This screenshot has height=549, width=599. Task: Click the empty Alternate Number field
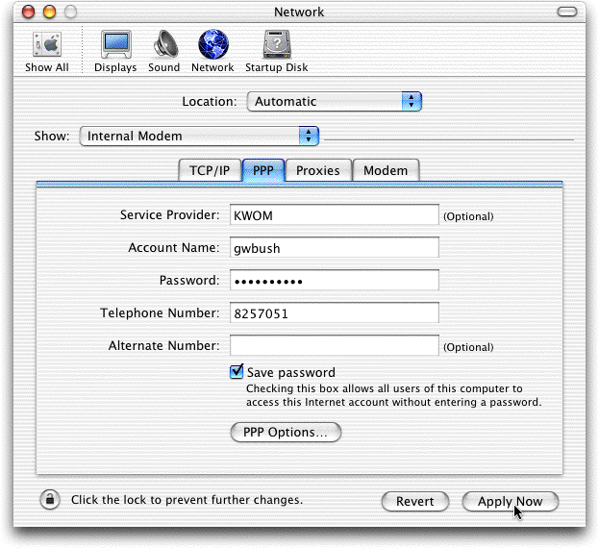click(x=335, y=346)
